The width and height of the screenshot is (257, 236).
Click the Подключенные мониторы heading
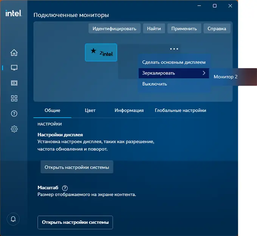(x=71, y=15)
